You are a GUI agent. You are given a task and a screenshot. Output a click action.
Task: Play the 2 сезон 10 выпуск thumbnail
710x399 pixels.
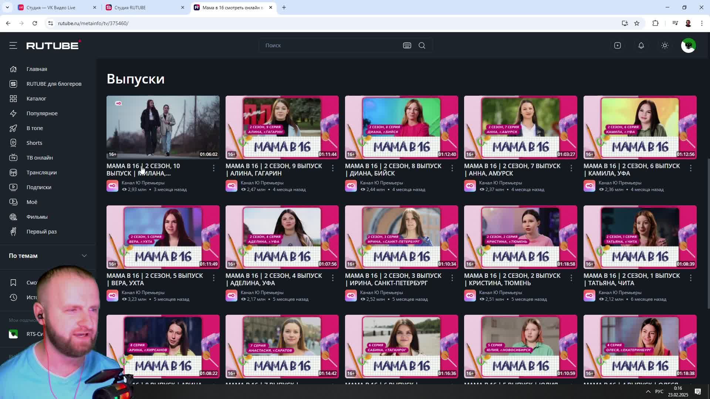click(x=163, y=127)
